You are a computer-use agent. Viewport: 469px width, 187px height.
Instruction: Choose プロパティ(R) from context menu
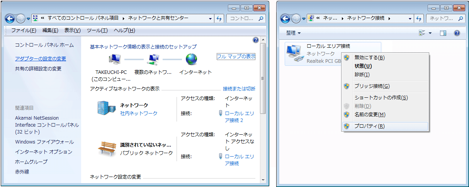(385, 126)
